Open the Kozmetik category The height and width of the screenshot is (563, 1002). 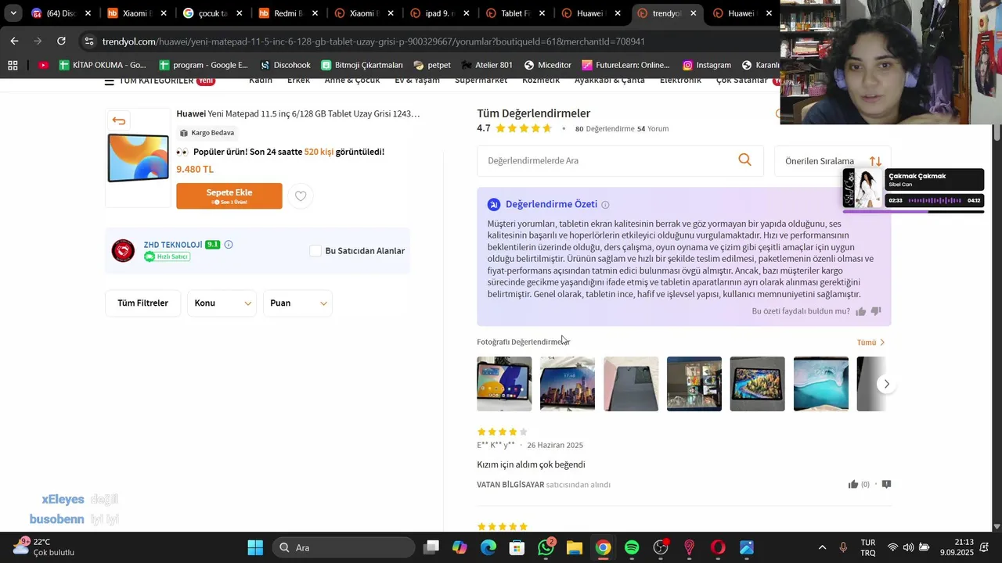(541, 81)
